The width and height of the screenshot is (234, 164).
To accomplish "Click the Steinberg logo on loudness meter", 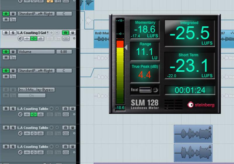I will [201, 105].
